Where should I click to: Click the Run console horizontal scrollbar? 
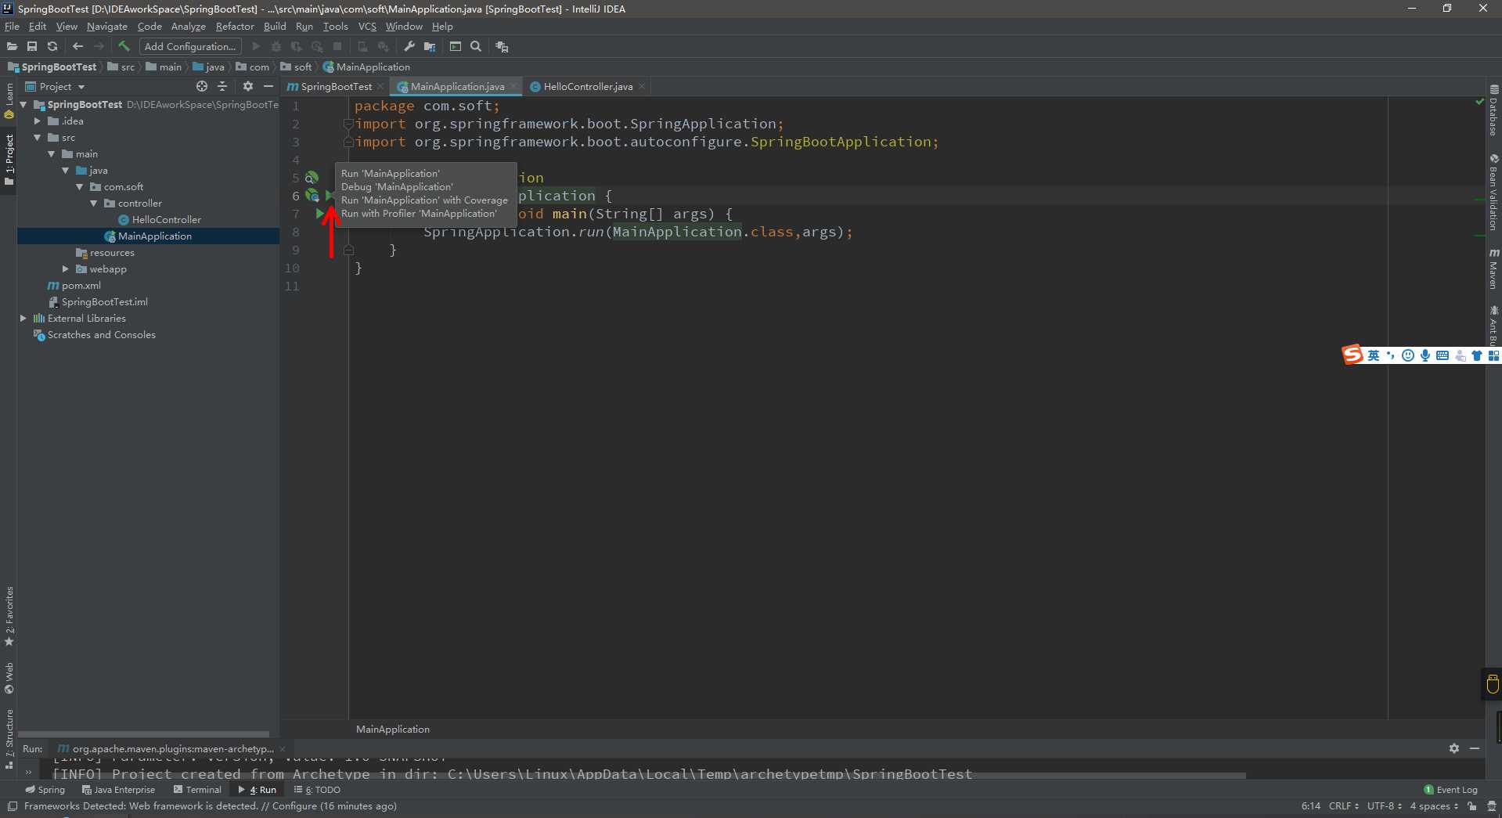point(650,777)
